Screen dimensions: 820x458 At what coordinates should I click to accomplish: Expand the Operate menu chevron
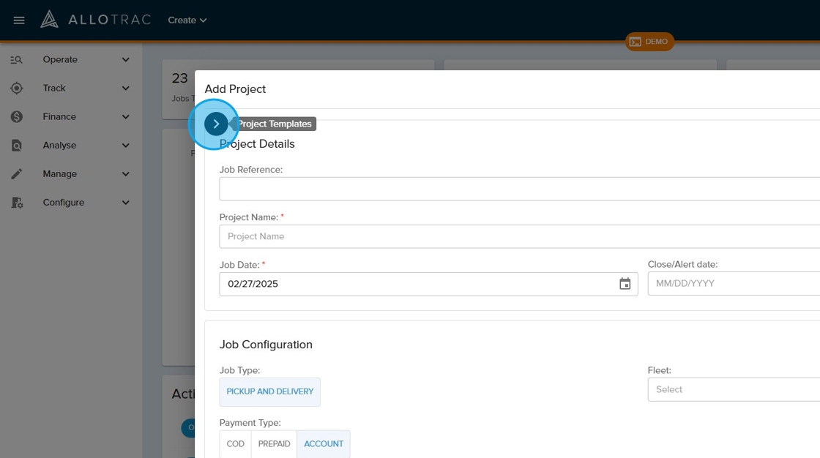[x=125, y=60]
